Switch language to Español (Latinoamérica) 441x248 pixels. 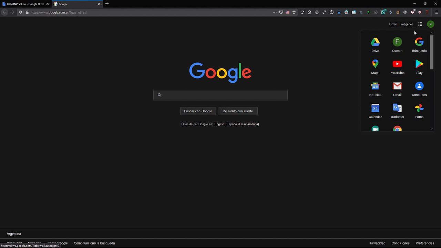(243, 124)
